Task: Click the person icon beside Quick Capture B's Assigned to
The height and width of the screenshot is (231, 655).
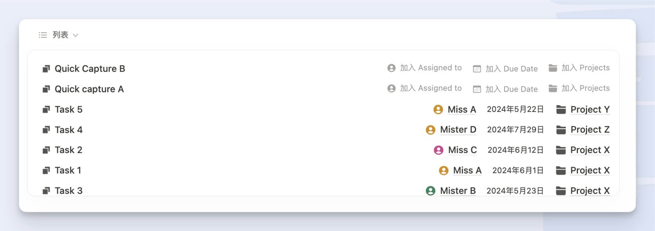Action: 391,68
